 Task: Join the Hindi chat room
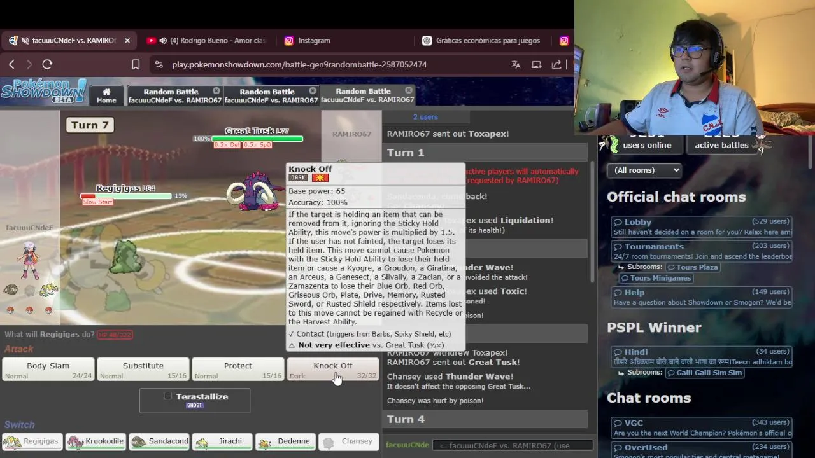(702, 357)
